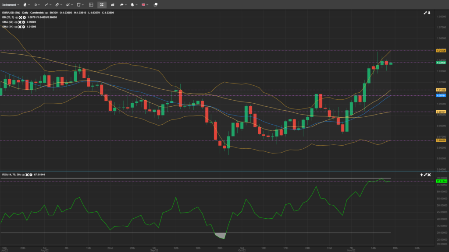Expand the D timeframe dropdown

coord(36,4)
